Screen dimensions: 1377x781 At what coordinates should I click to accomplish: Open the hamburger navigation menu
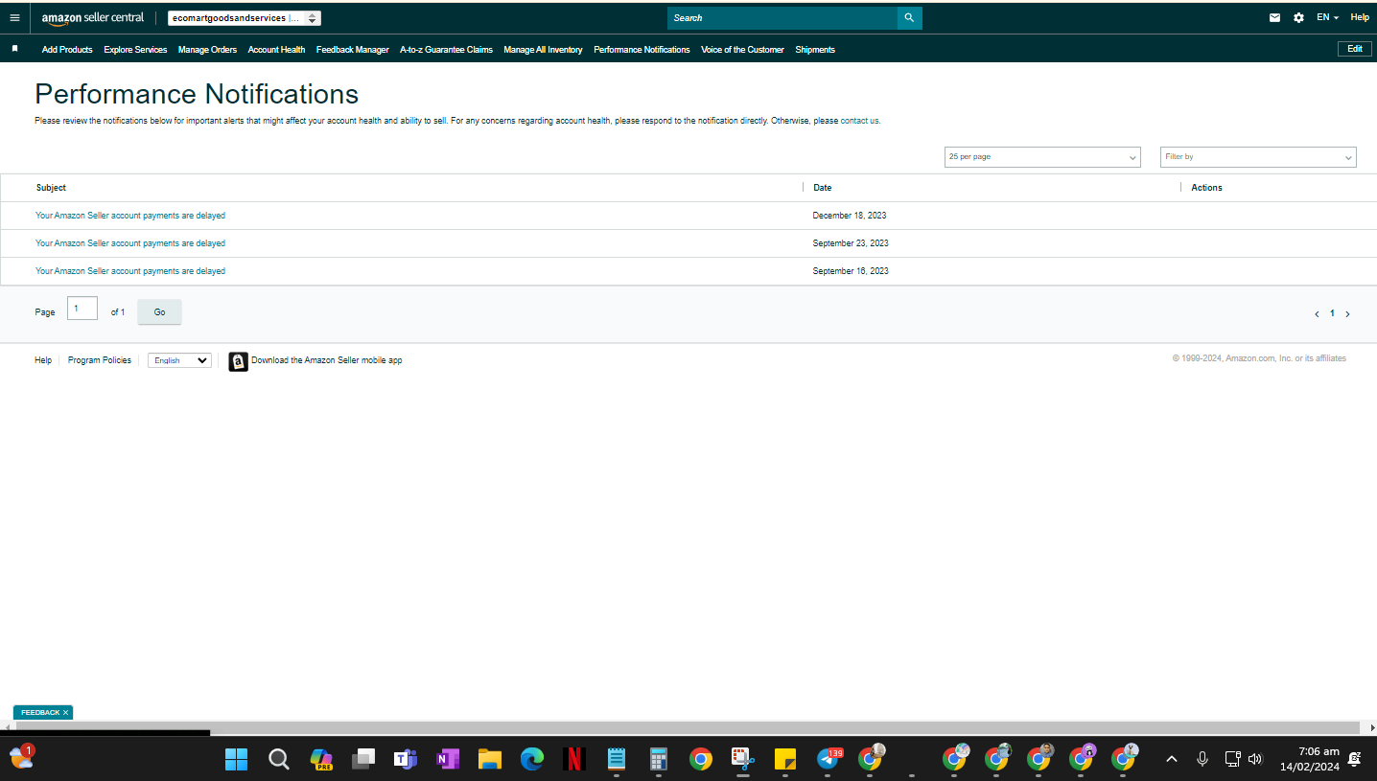point(14,17)
